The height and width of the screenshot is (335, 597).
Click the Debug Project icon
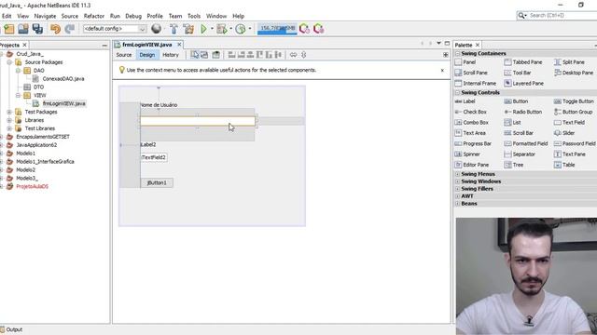222,29
